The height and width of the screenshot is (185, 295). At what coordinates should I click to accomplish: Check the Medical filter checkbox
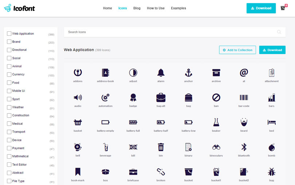(x=9, y=124)
